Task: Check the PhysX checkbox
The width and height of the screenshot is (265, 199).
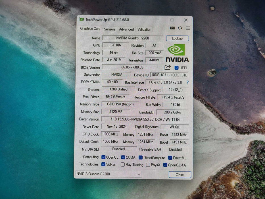Action: pyautogui.click(x=148, y=164)
